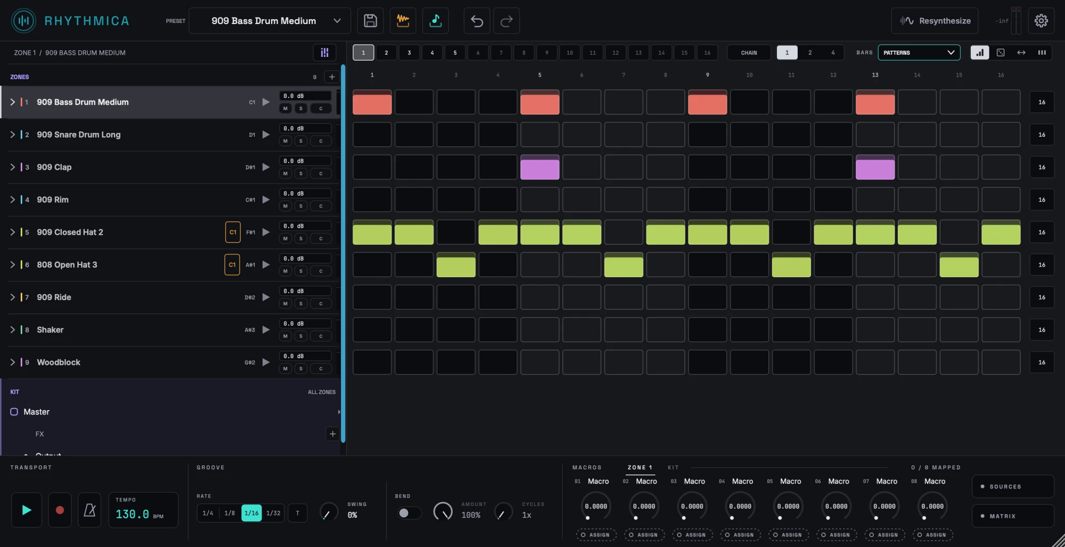Screen dimensions: 1065x547
Task: Toggle the Master kit checkbox
Action: [x=14, y=412]
